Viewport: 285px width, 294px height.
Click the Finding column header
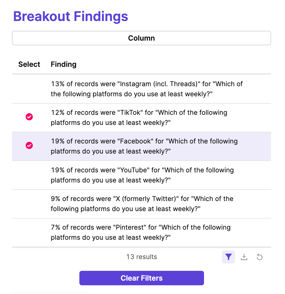click(x=64, y=64)
